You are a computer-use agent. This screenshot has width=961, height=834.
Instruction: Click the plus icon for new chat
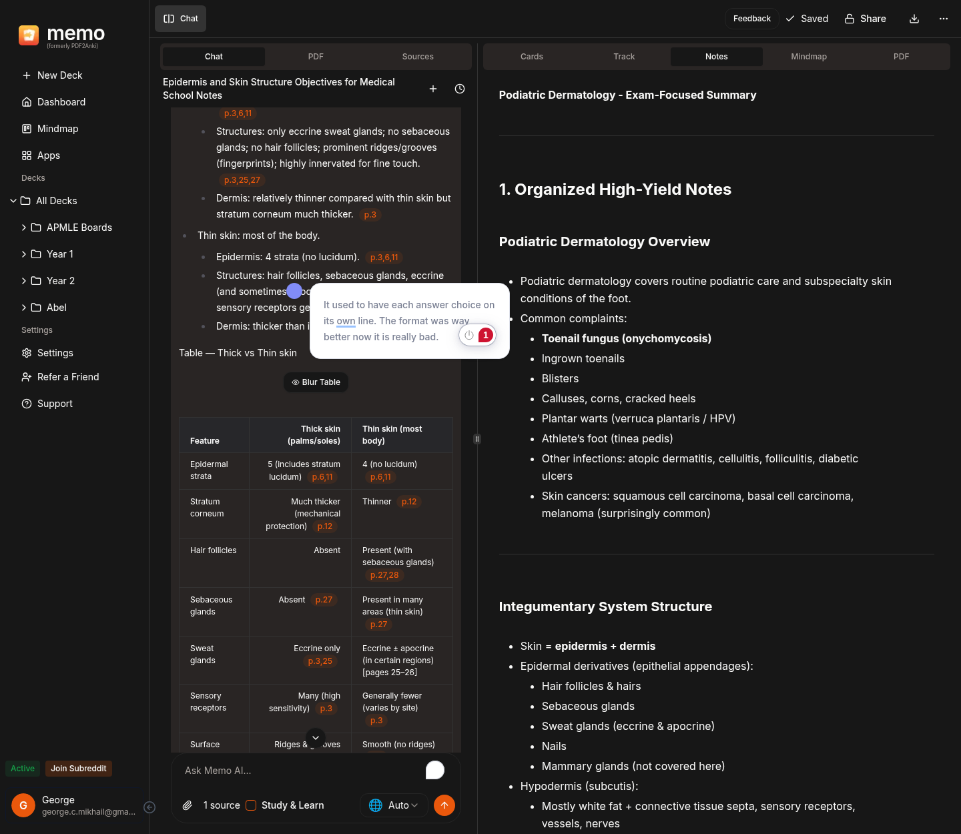(433, 89)
